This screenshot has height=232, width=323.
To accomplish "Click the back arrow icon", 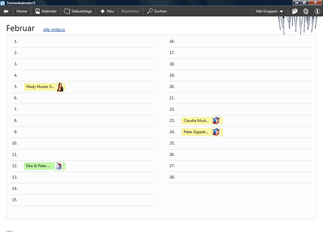I will (6, 11).
